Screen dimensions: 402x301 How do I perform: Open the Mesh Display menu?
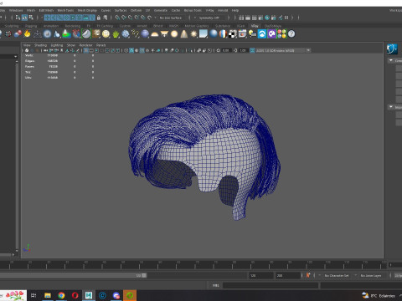tap(87, 10)
